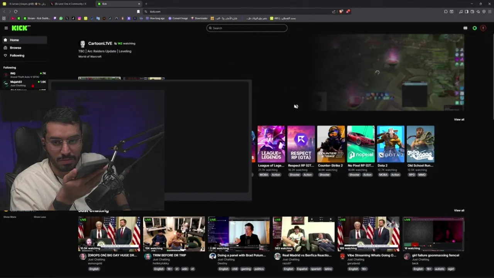The width and height of the screenshot is (494, 278).
Task: Open Dota 2 category card
Action: point(391,144)
